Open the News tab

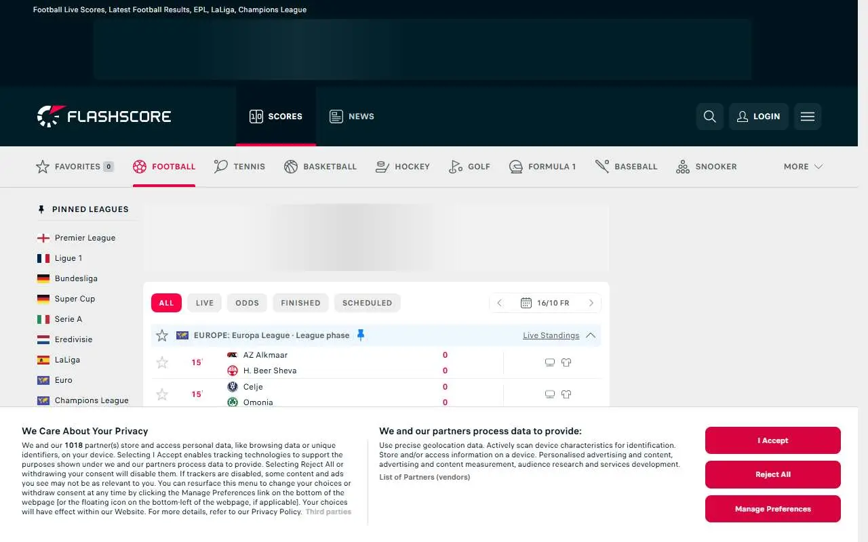[x=352, y=117]
